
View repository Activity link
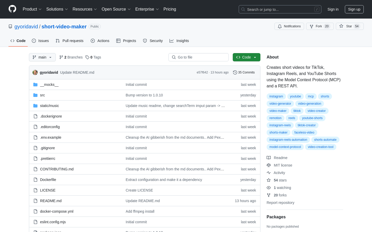pyautogui.click(x=276, y=173)
